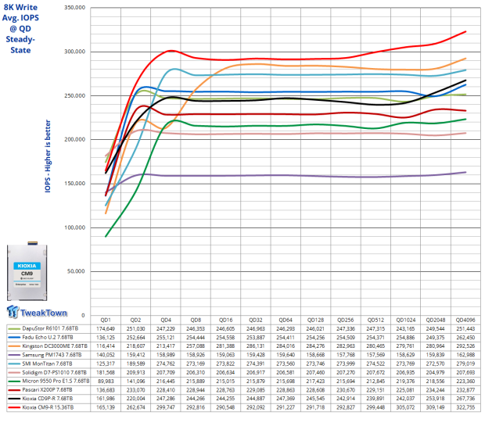The image size is (485, 444).
Task: Click the "IOPS - Higher is better" axis title
Action: point(48,156)
